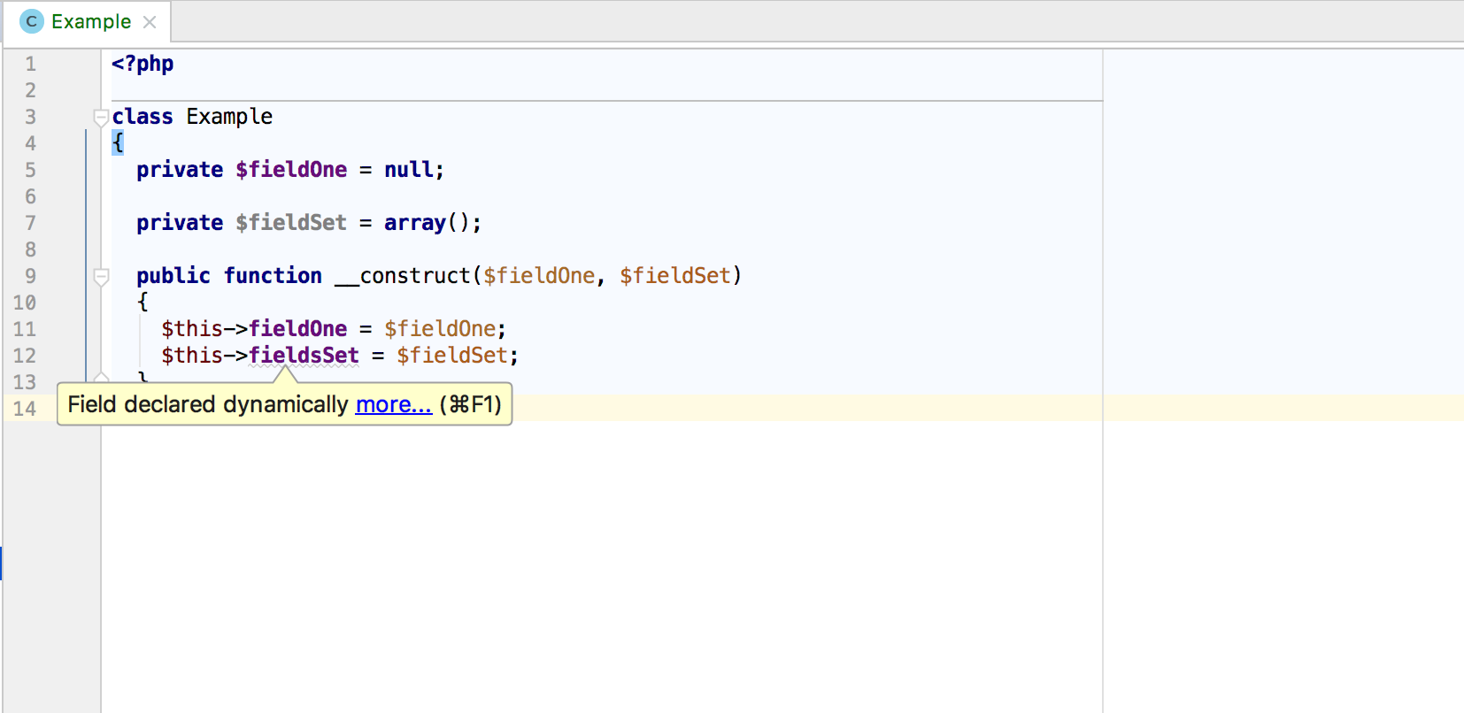Click the 'Field declared dynamically' tooltip text
Viewport: 1464px width, 713px height.
click(208, 404)
